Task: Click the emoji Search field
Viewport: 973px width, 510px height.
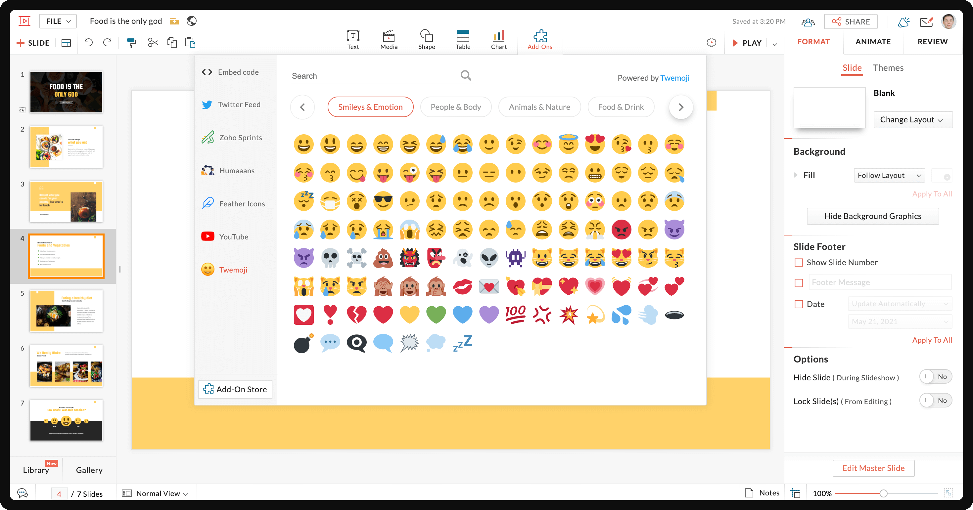Action: [x=374, y=76]
